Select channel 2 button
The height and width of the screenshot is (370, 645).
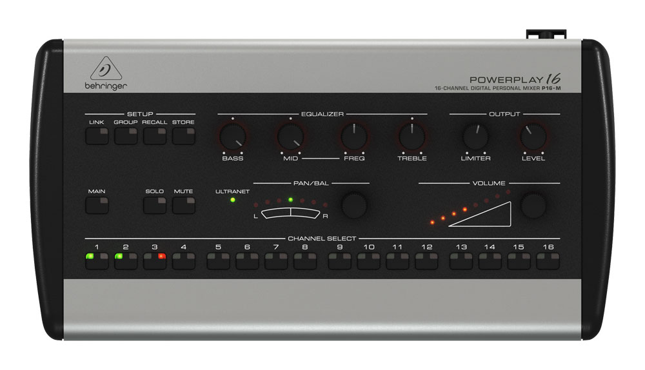click(126, 261)
